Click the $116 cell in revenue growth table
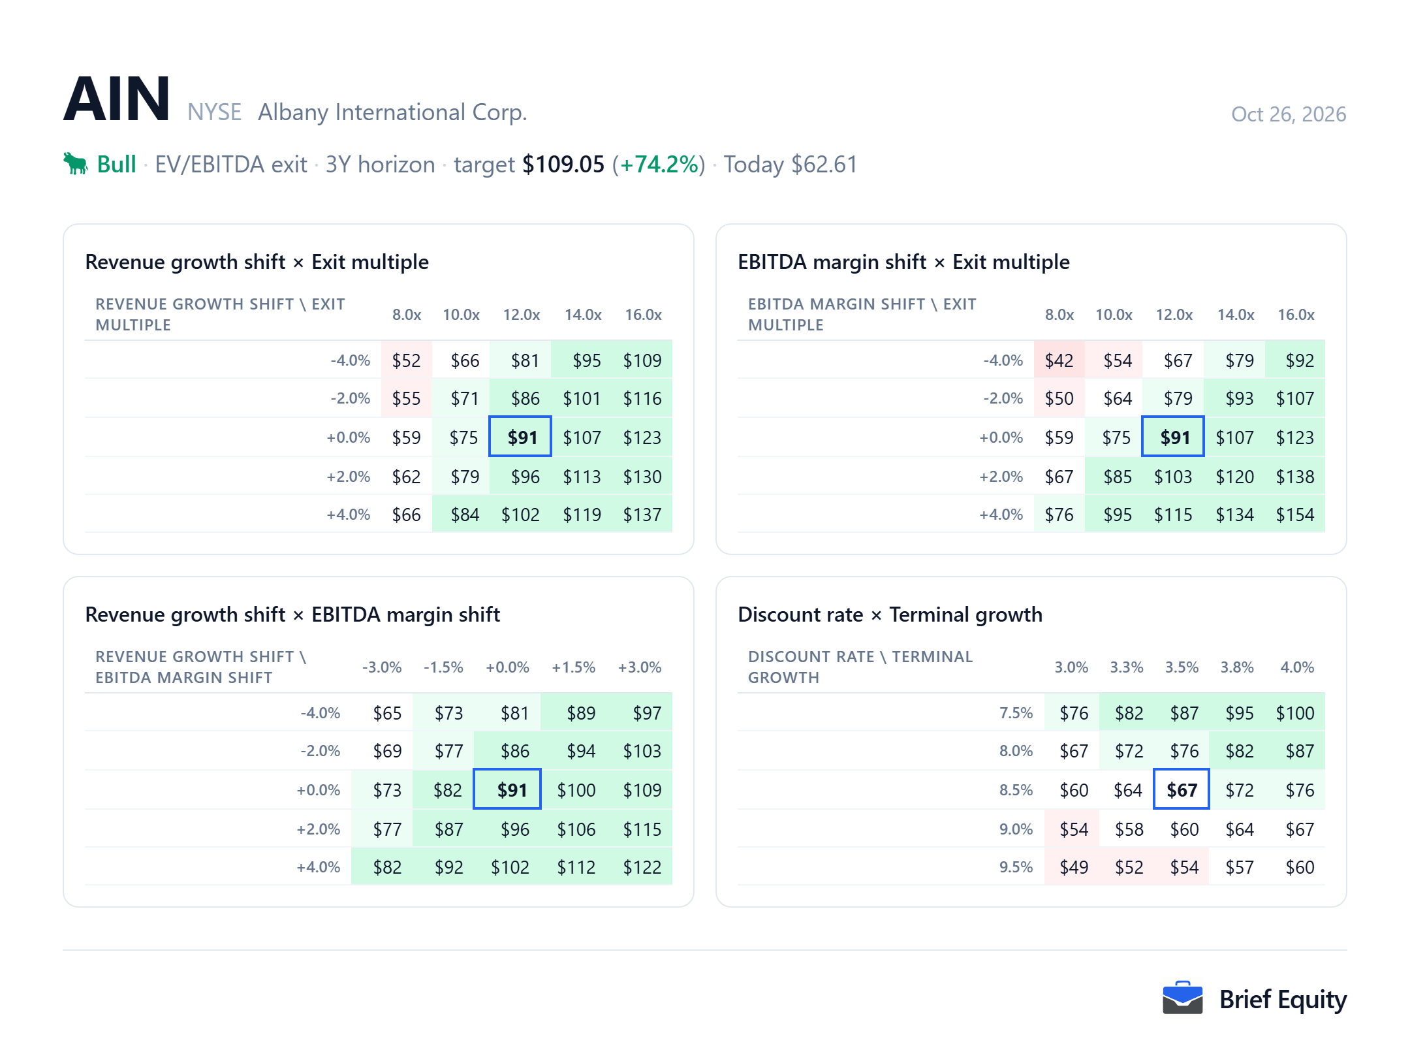 coord(642,398)
